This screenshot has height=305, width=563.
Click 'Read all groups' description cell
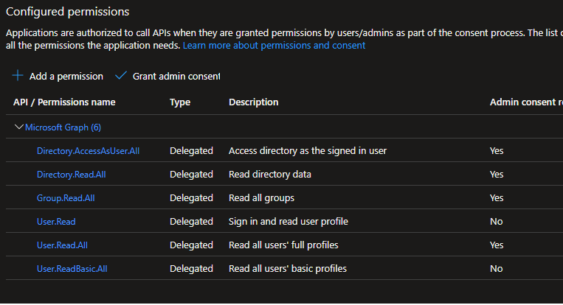click(x=261, y=198)
